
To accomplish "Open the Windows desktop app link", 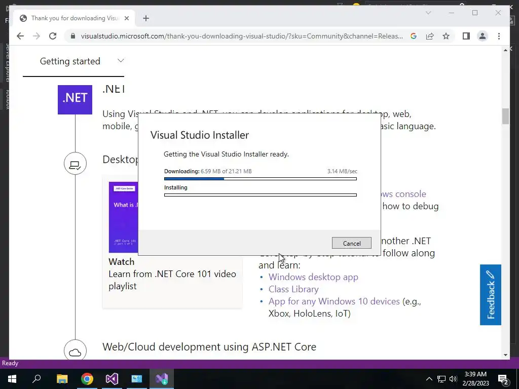I will click(313, 277).
